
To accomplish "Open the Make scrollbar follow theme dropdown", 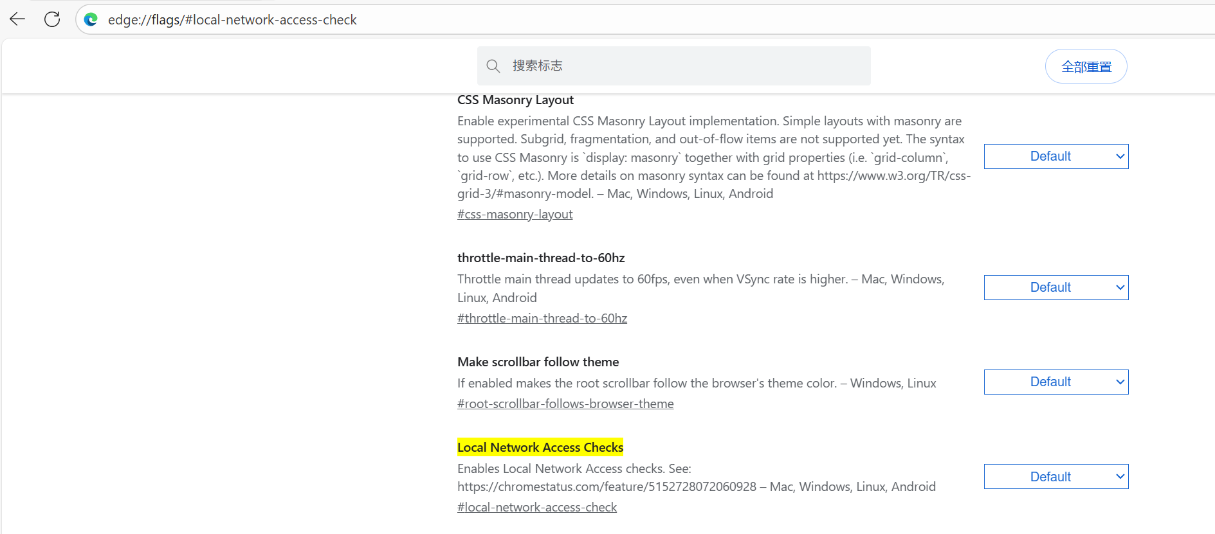I will (x=1055, y=382).
